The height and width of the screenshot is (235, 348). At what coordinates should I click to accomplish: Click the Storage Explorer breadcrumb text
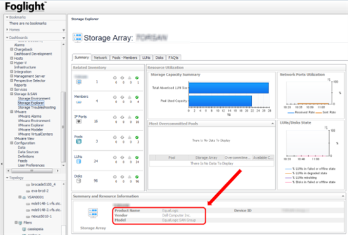click(85, 19)
